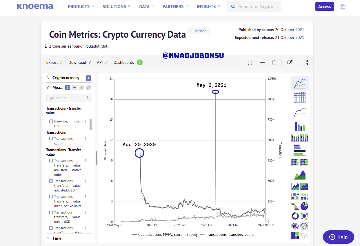Image resolution: width=360 pixels, height=246 pixels.
Task: Check the Issuance, total, USD checkbox
Action: (51, 121)
